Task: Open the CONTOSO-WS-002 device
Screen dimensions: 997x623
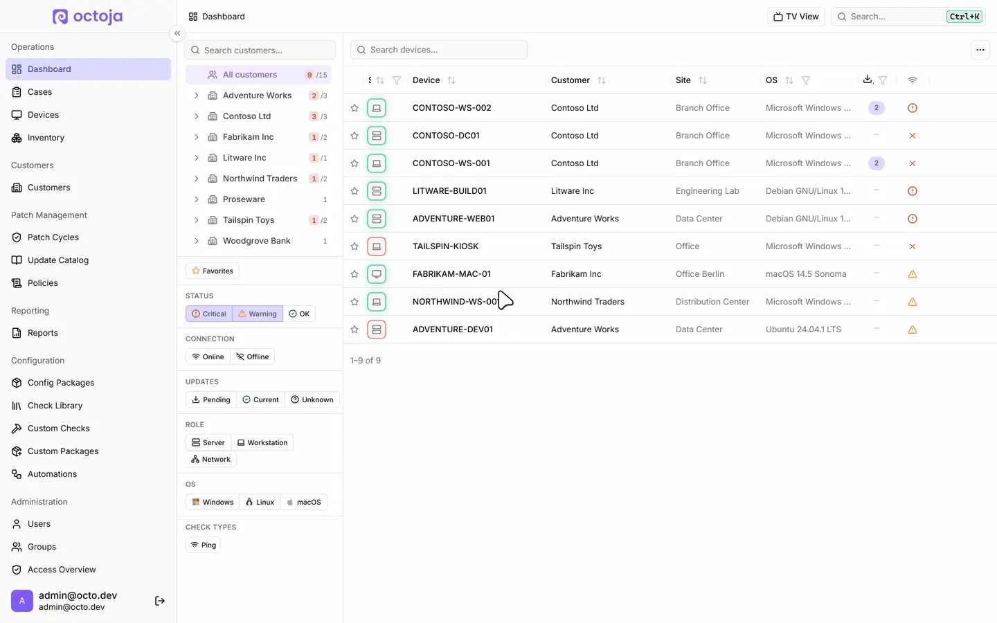Action: coord(452,108)
